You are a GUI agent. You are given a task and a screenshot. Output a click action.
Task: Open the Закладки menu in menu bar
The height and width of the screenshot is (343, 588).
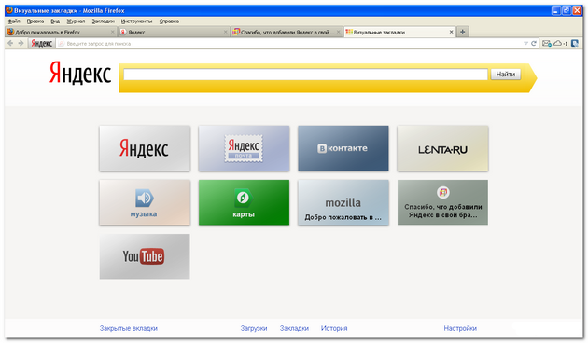pos(103,21)
